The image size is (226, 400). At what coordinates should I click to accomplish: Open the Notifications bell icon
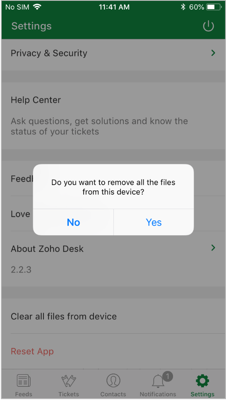click(158, 381)
